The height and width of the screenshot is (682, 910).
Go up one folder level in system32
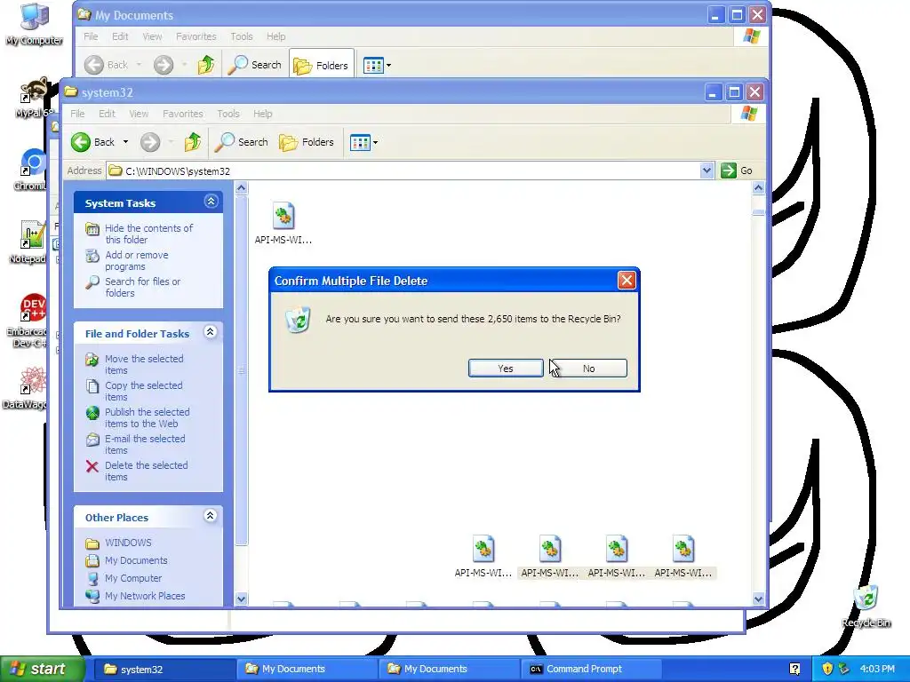pyautogui.click(x=193, y=142)
